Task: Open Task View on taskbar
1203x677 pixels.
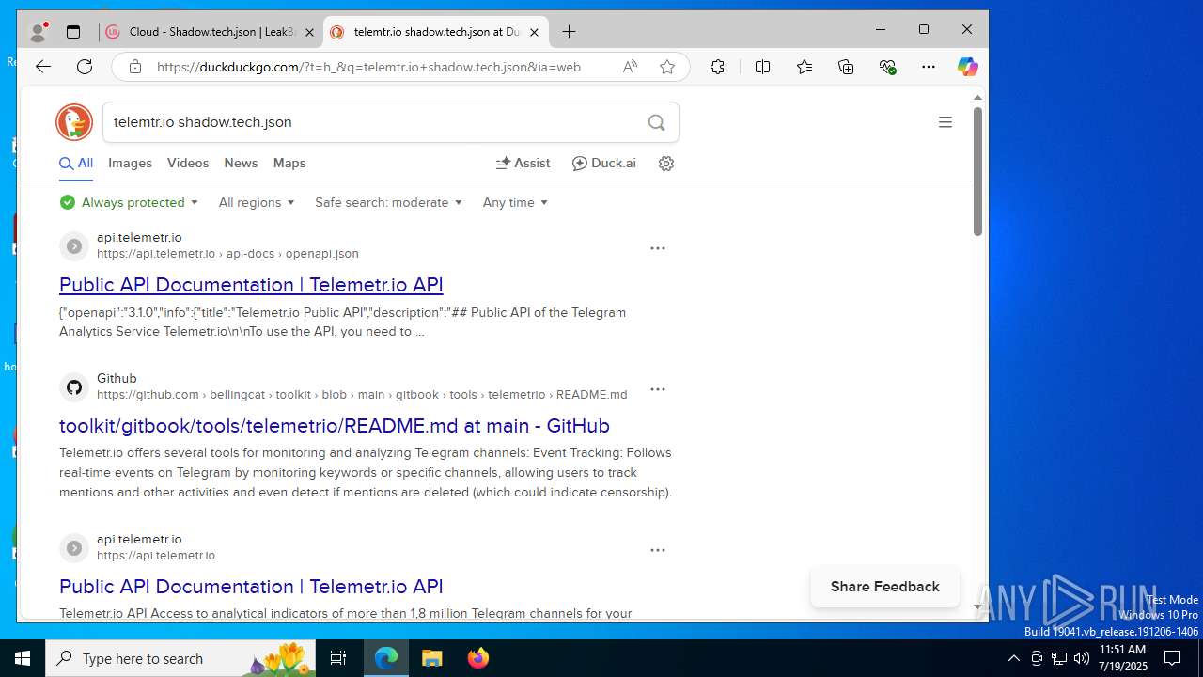Action: tap(338, 658)
